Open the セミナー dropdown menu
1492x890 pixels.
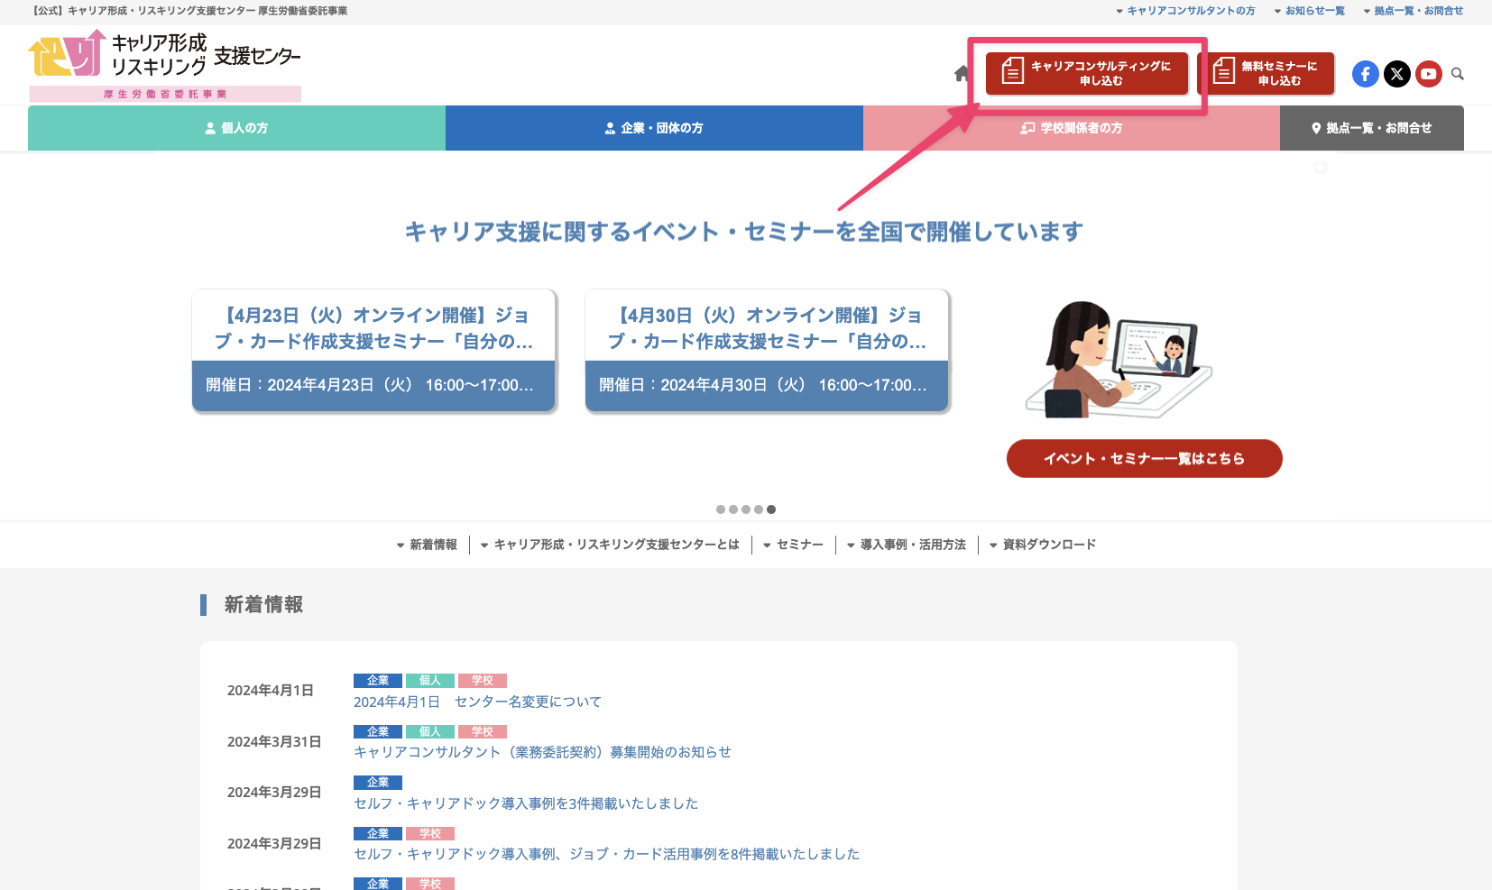(793, 545)
